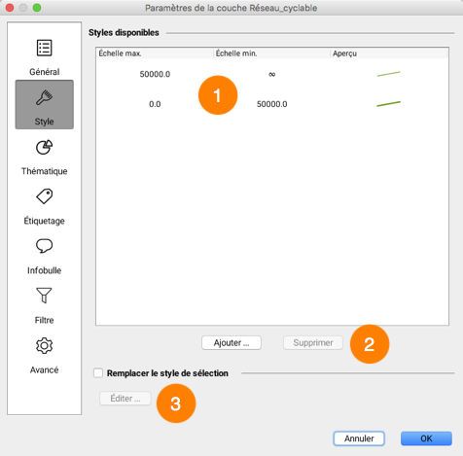This screenshot has height=456, width=463.
Task: Click the Éditer ... button
Action: (125, 399)
